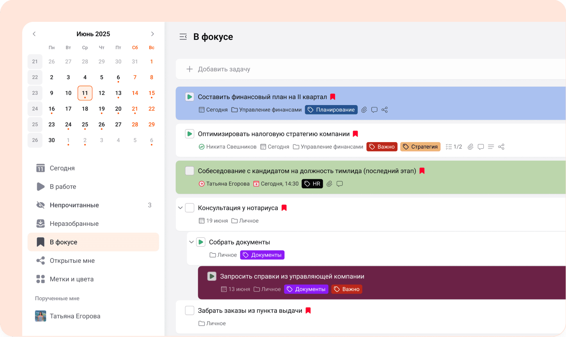Open tasks assigned to Татьяна Егорова
Screen dimensions: 566x337
click(x=75, y=316)
